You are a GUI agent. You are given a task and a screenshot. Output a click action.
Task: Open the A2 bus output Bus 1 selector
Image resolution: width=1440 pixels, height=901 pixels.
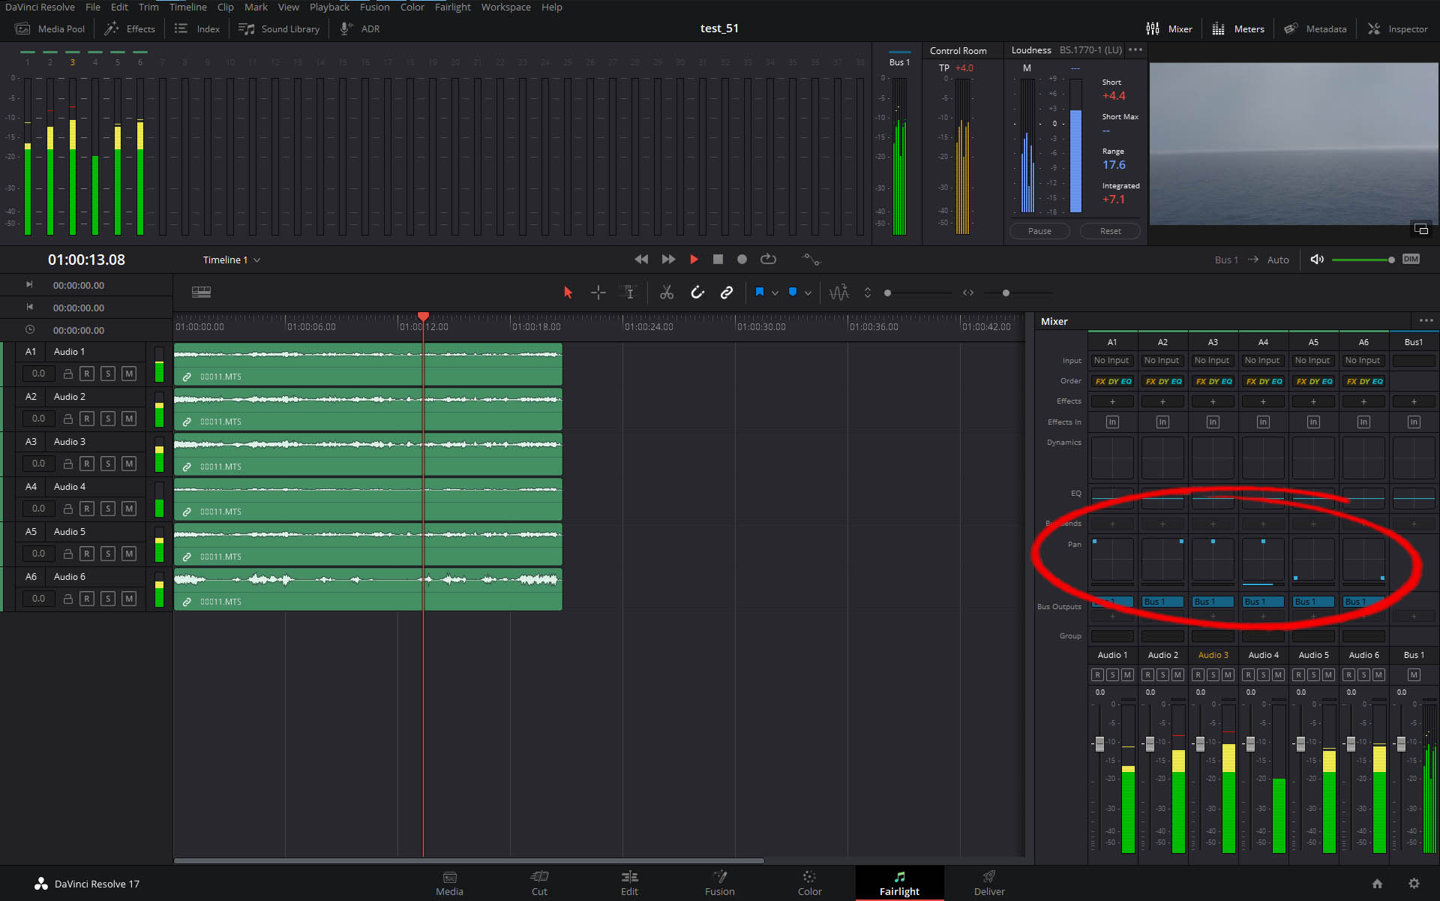pyautogui.click(x=1162, y=602)
